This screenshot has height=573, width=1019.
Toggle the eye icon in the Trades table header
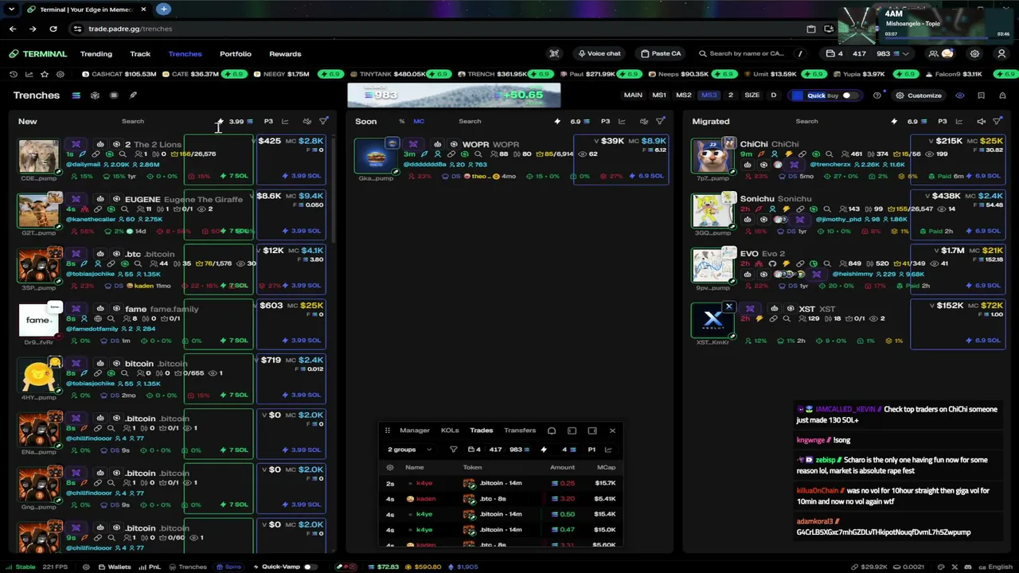pyautogui.click(x=390, y=467)
